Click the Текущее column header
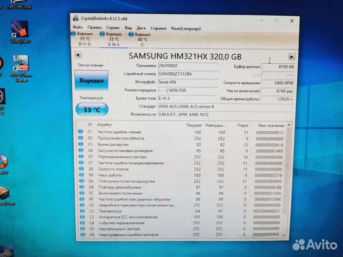 point(193,125)
